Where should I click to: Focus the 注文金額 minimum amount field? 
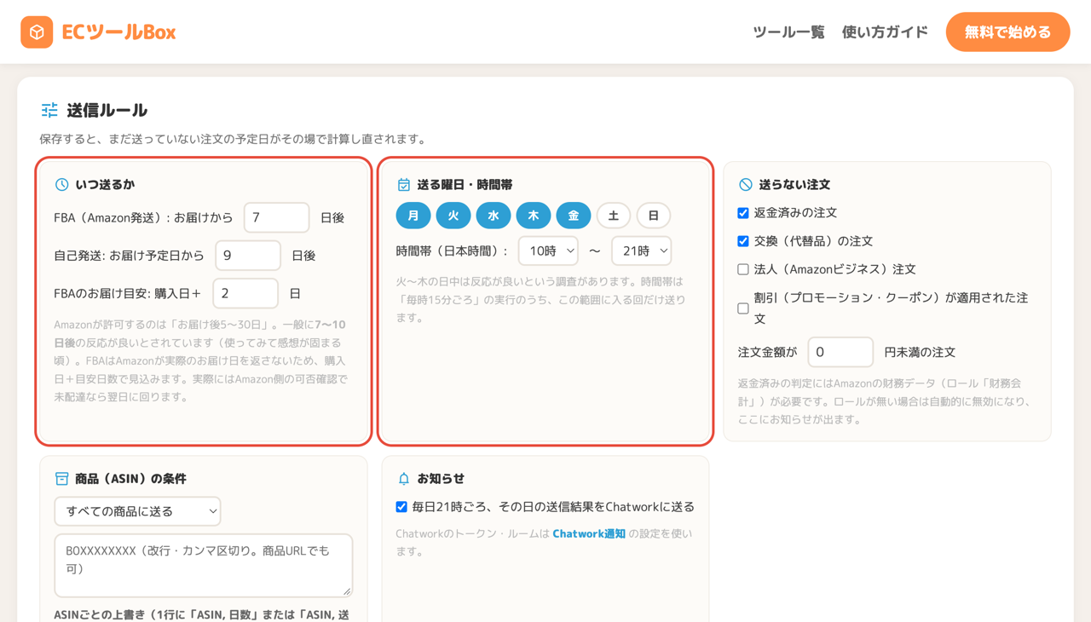click(x=840, y=352)
